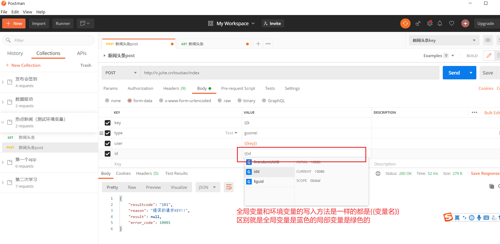Image resolution: width=500 pixels, height=244 pixels.
Task: Switch to the APIs tab
Action: [82, 53]
